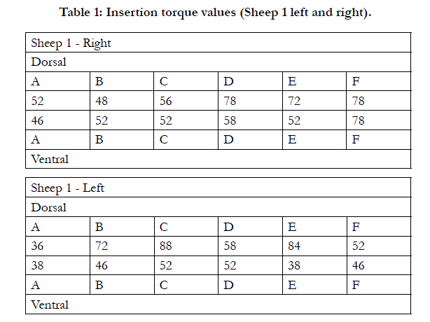430x322 pixels.
Task: Click the Ventral row in Right table
Action: tap(219, 159)
